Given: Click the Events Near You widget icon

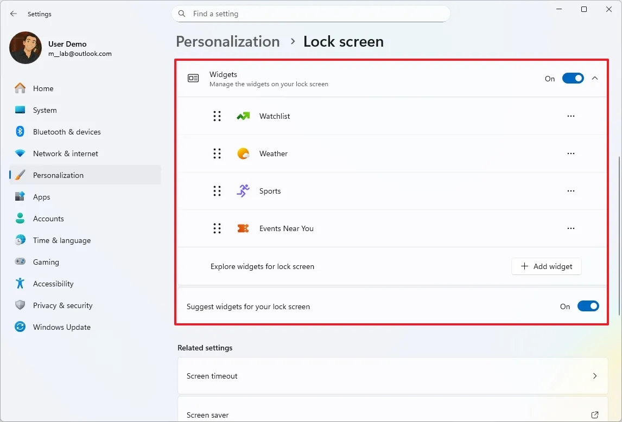Looking at the screenshot, I should coord(243,228).
